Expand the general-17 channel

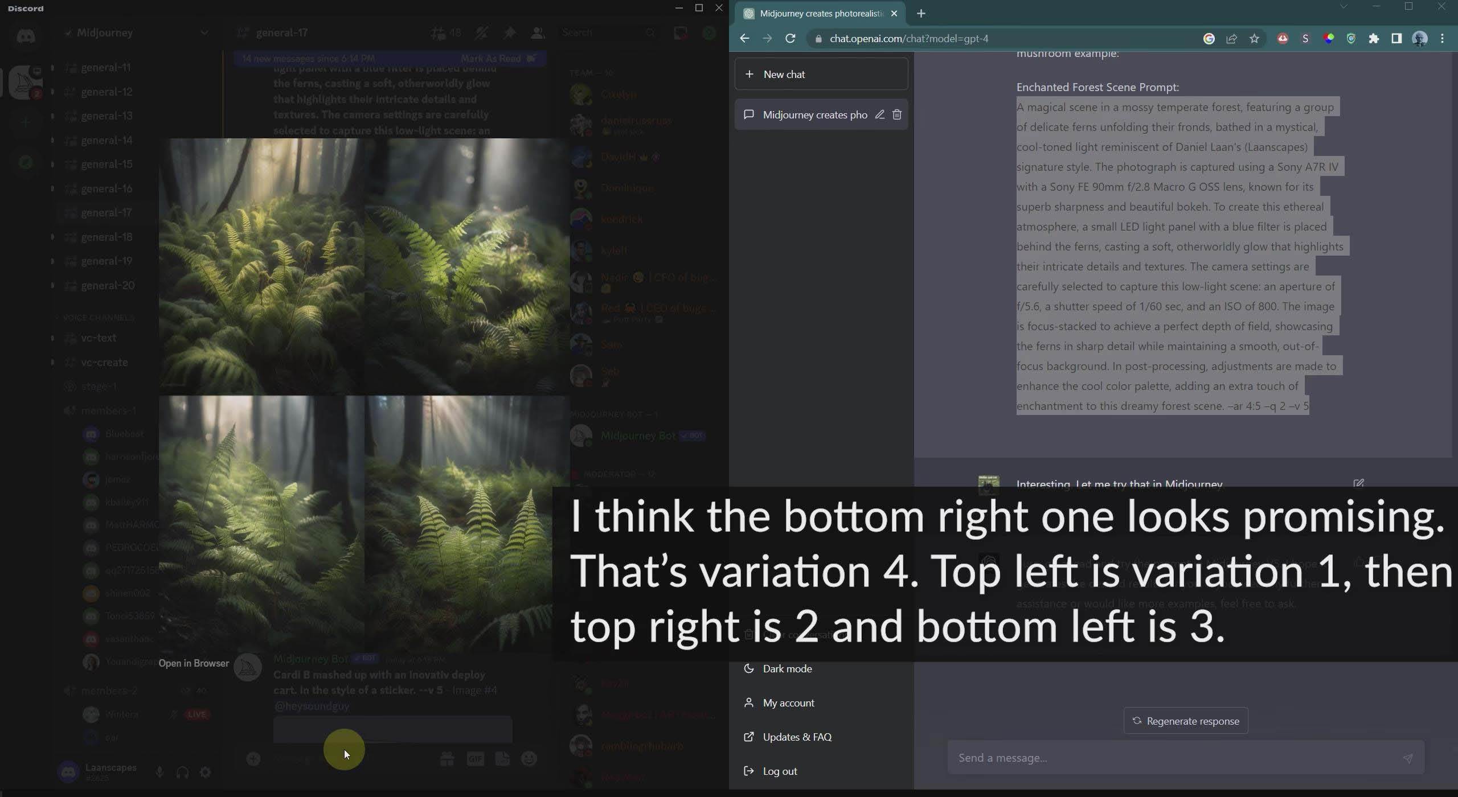(x=105, y=212)
